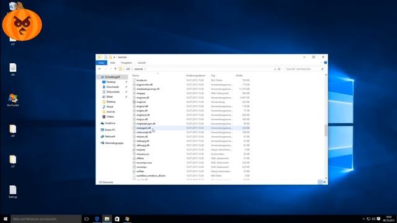Open Dokumente in the navigation pane
This screenshot has height=223, width=397.
point(113,92)
